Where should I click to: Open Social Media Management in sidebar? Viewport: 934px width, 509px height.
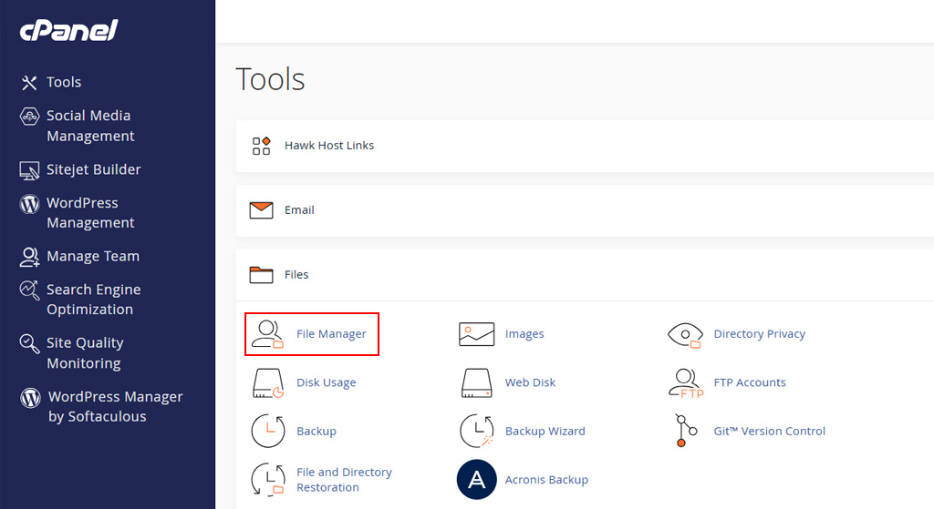[x=90, y=126]
